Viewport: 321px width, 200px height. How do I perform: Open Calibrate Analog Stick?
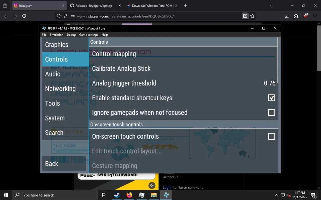pos(184,68)
